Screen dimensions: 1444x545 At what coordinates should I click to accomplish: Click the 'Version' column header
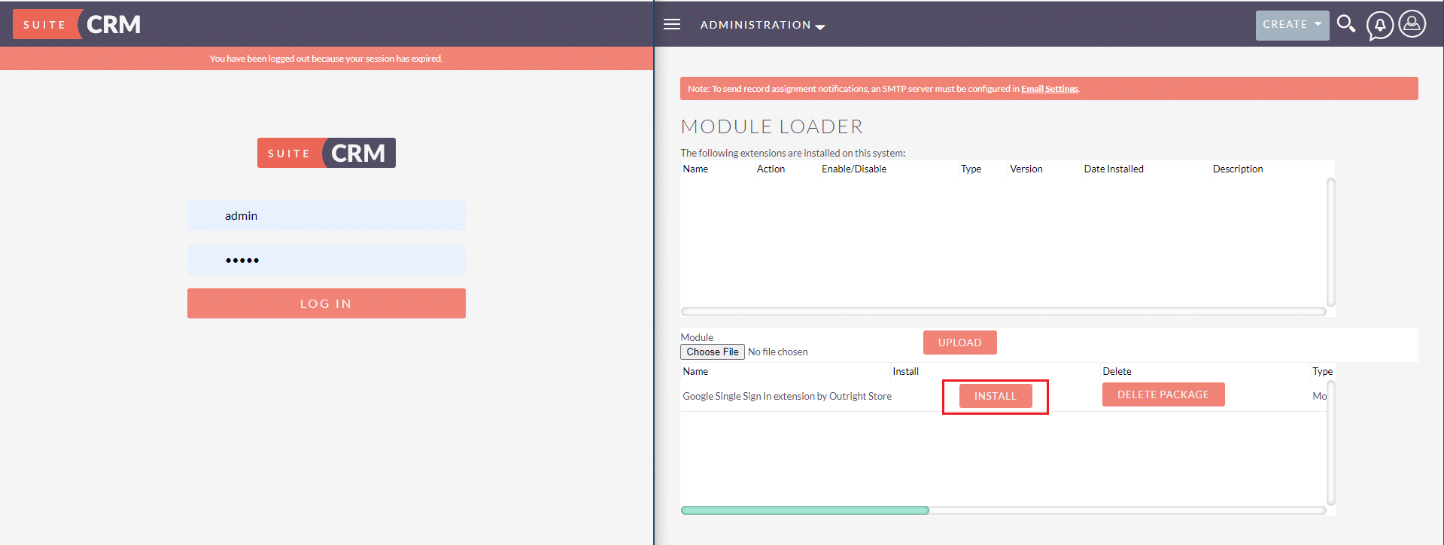[1026, 169]
